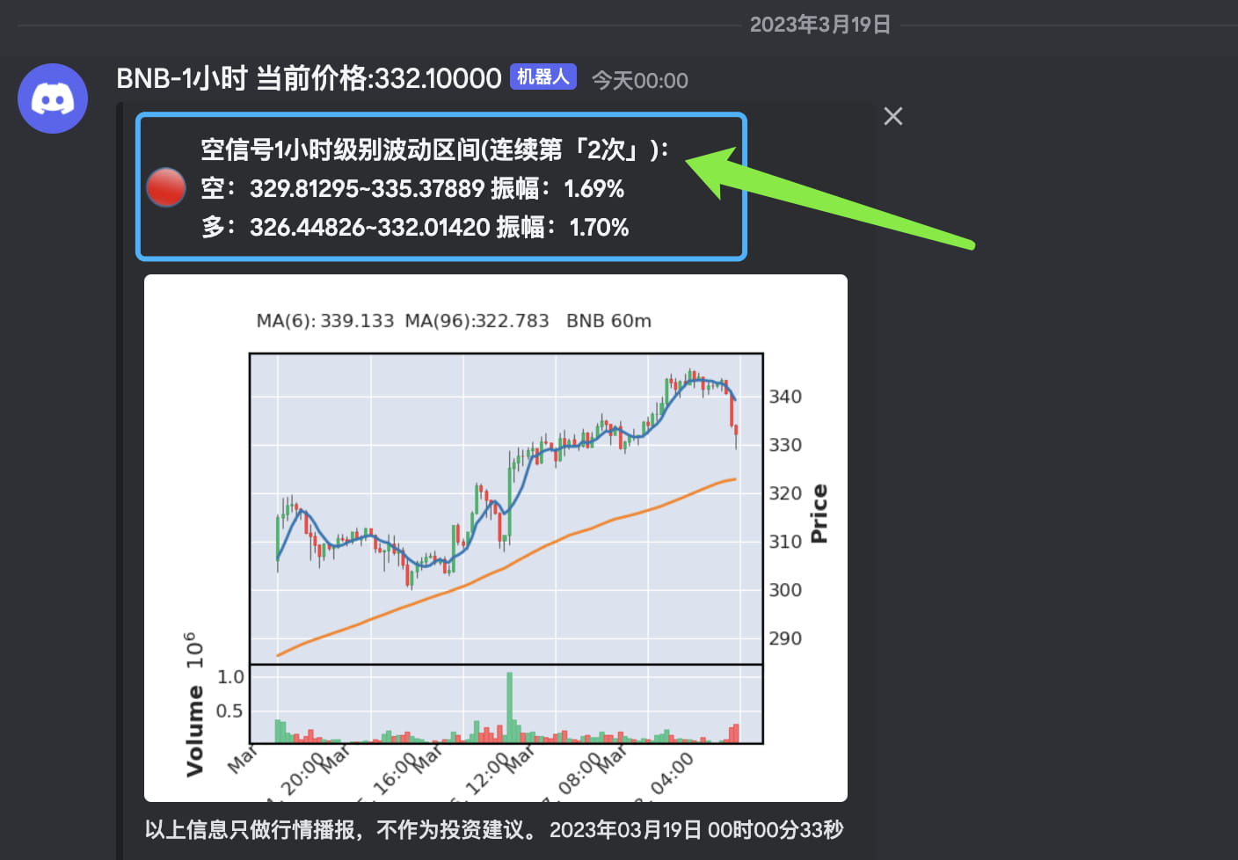The image size is (1238, 860).
Task: Click the 290 price tick label
Action: pyautogui.click(x=785, y=638)
